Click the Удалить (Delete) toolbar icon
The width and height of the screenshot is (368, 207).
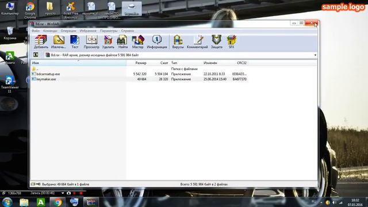click(108, 42)
